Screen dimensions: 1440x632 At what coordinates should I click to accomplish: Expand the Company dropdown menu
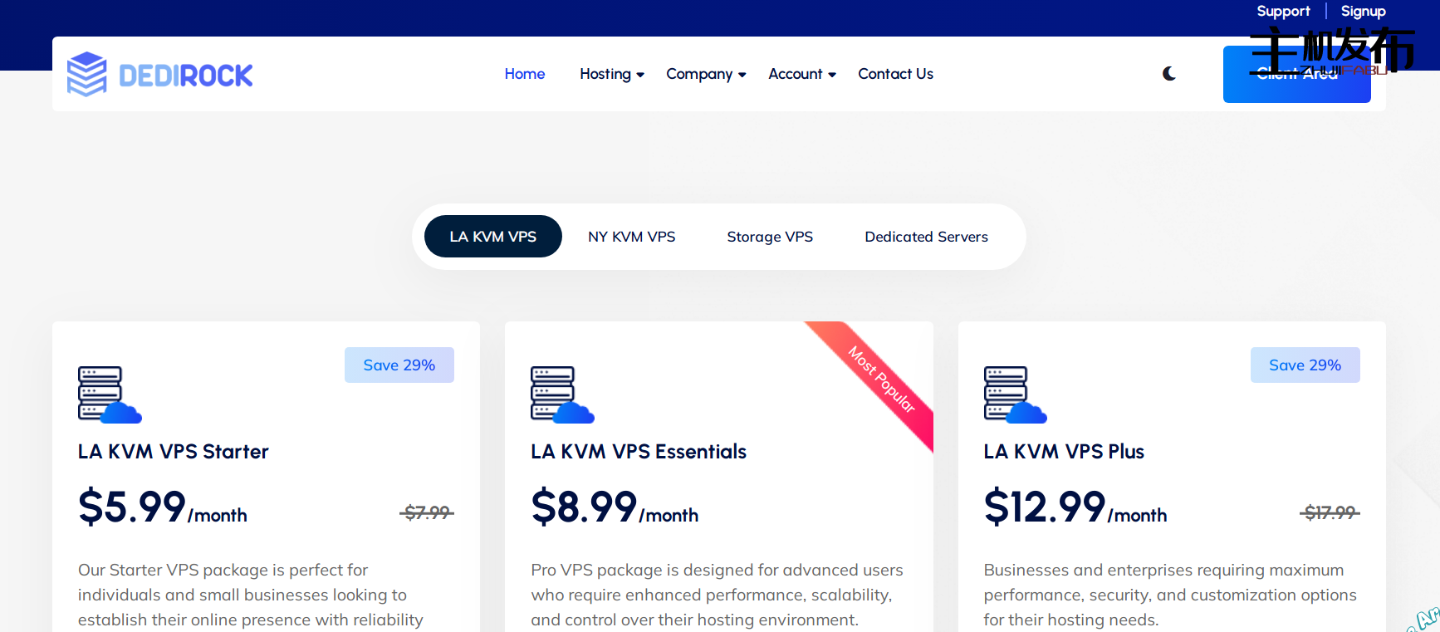[705, 74]
